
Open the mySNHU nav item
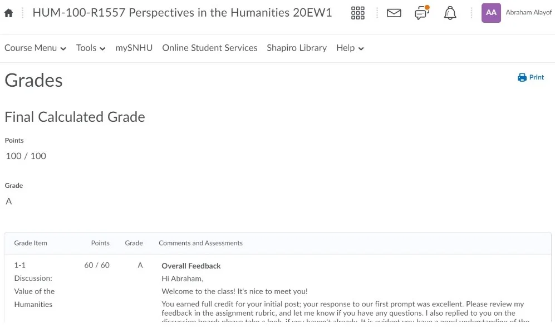click(134, 48)
